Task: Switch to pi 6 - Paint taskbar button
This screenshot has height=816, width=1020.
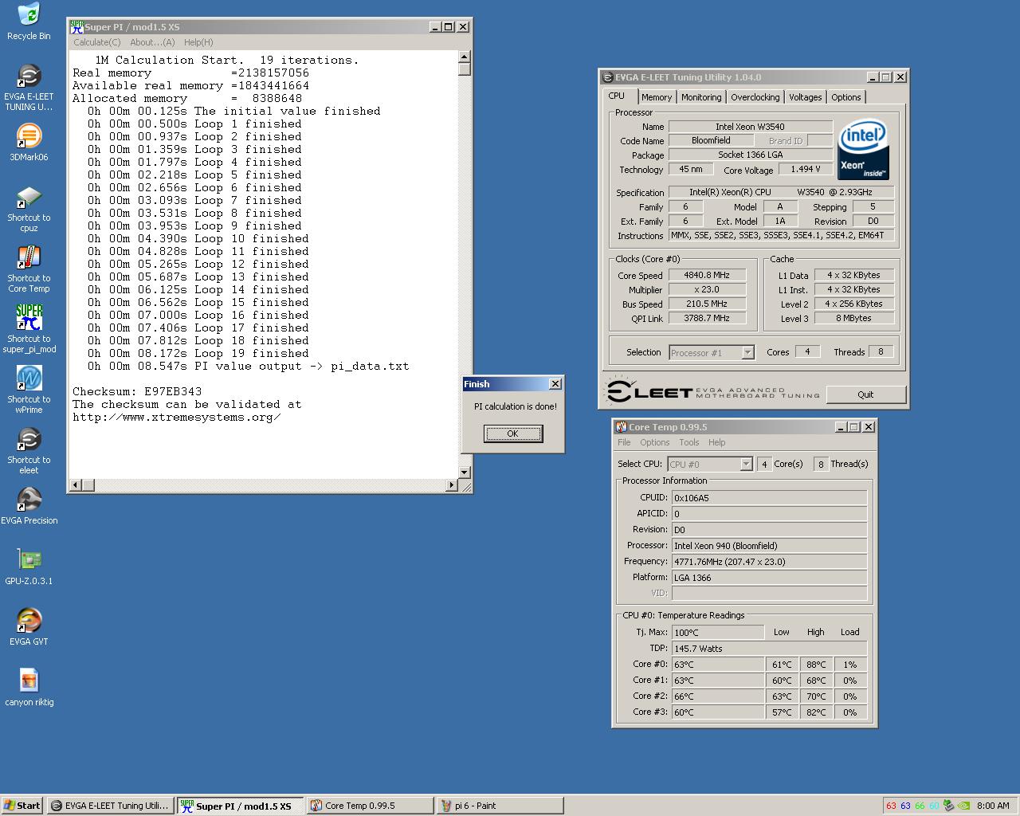Action: [x=499, y=806]
